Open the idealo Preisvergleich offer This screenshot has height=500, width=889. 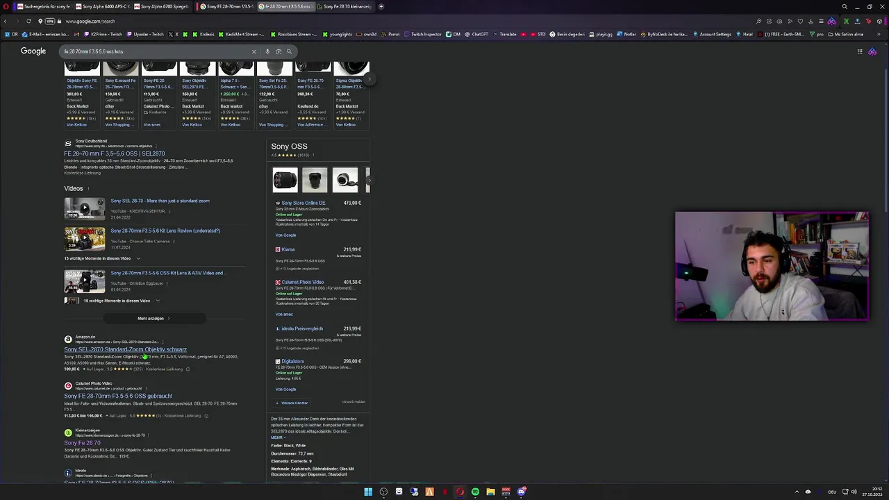[302, 328]
